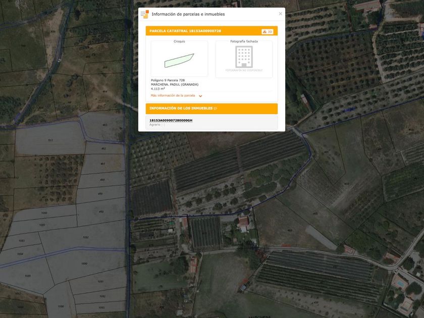Select map parcel labeled 511

[50, 140]
